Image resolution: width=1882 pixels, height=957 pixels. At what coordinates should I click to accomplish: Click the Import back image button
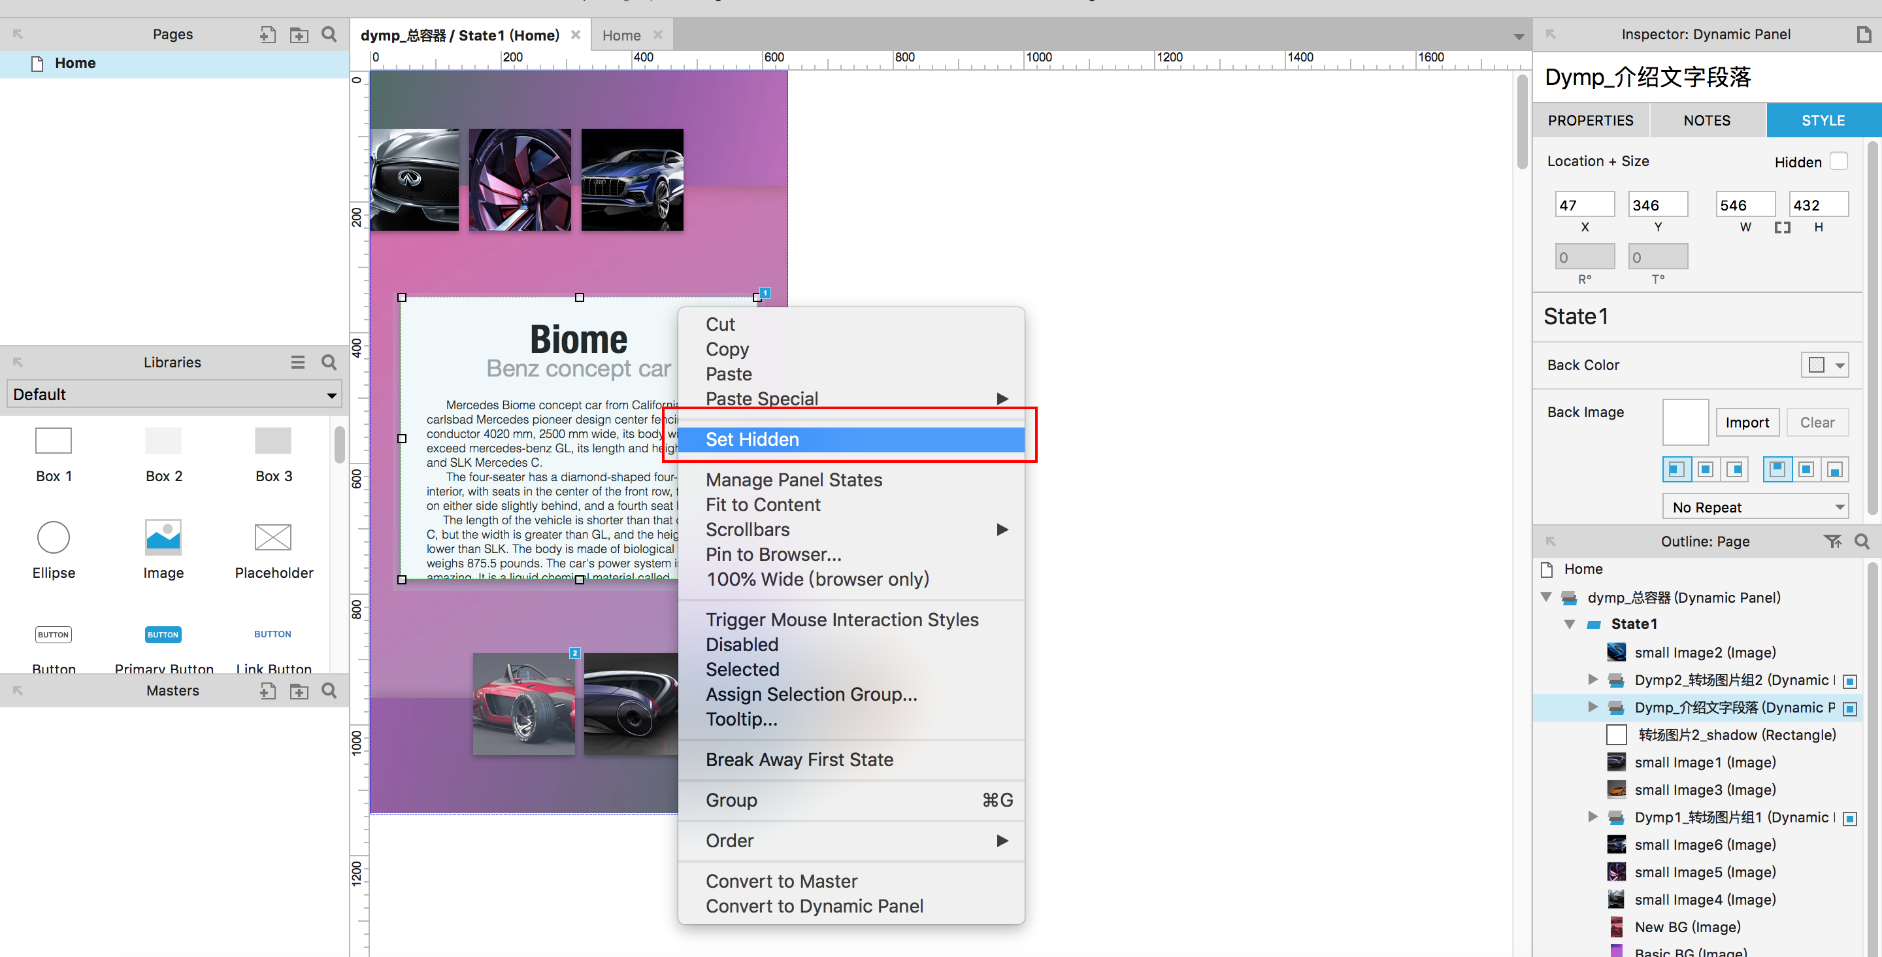click(1746, 422)
